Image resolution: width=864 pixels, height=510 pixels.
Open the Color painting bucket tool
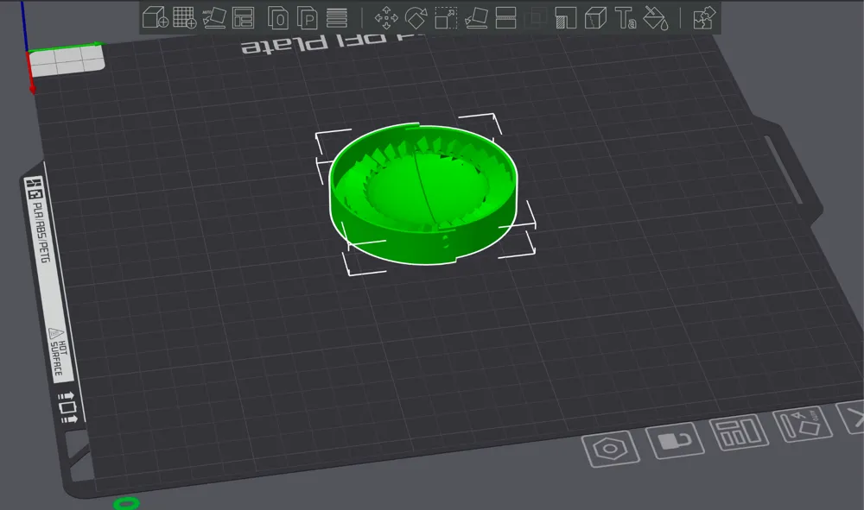(655, 17)
